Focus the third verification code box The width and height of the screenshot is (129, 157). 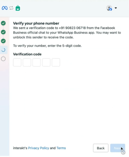tap(37, 63)
